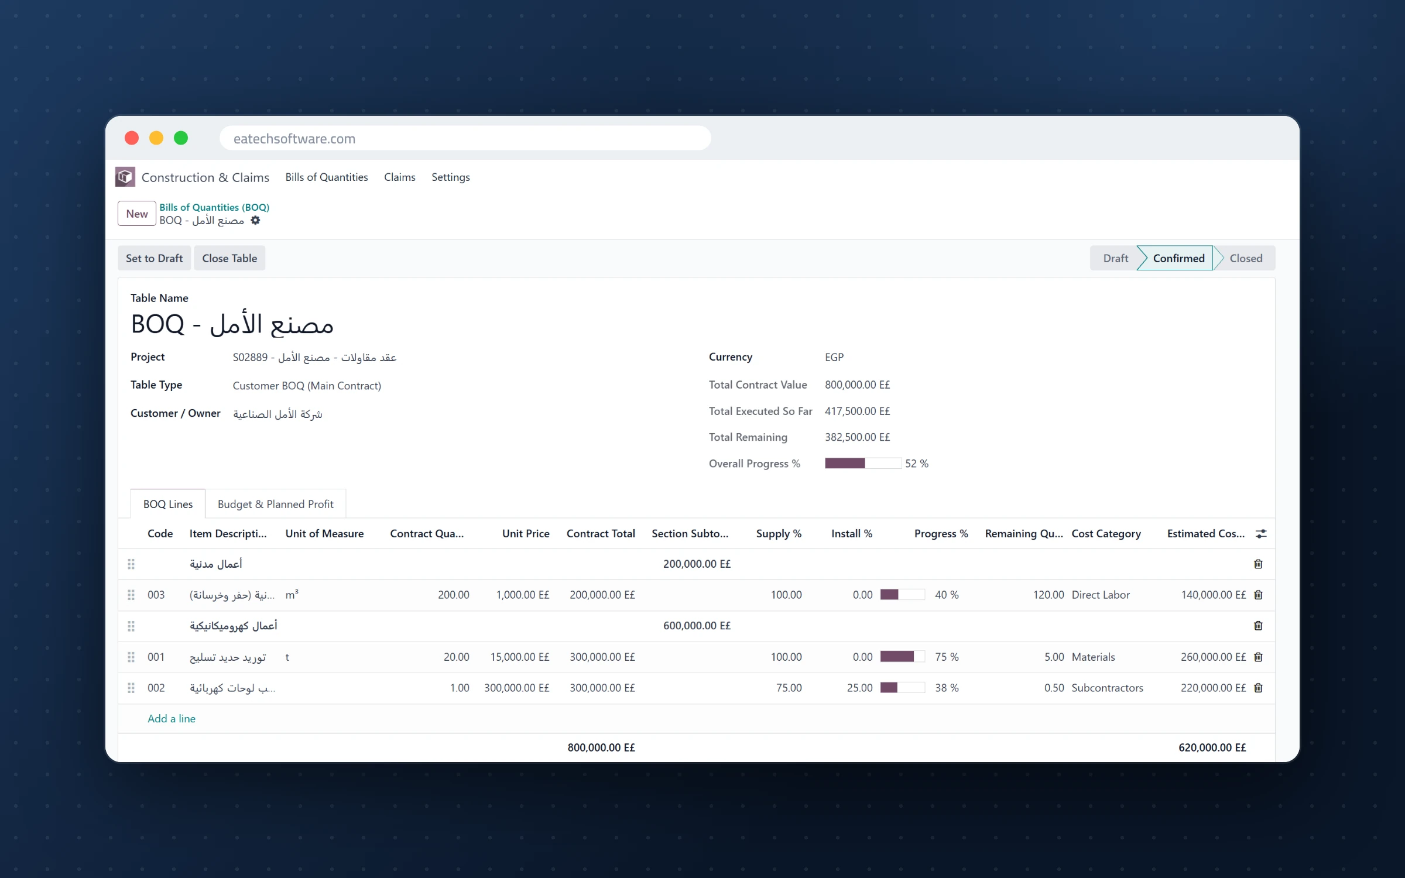Grab the drag handle of line 003
This screenshot has width=1405, height=878.
(131, 595)
